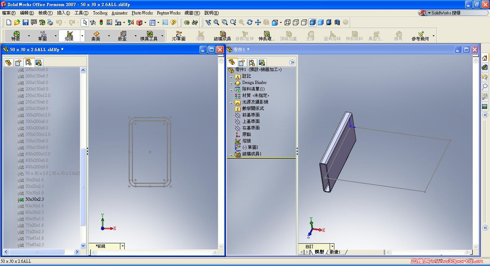Open the *前視 view orientation dropdown
The height and width of the screenshot is (266, 490).
[x=122, y=246]
